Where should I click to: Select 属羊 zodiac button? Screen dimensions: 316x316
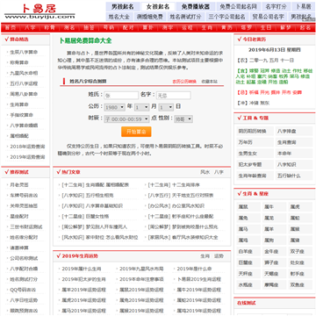274,229
